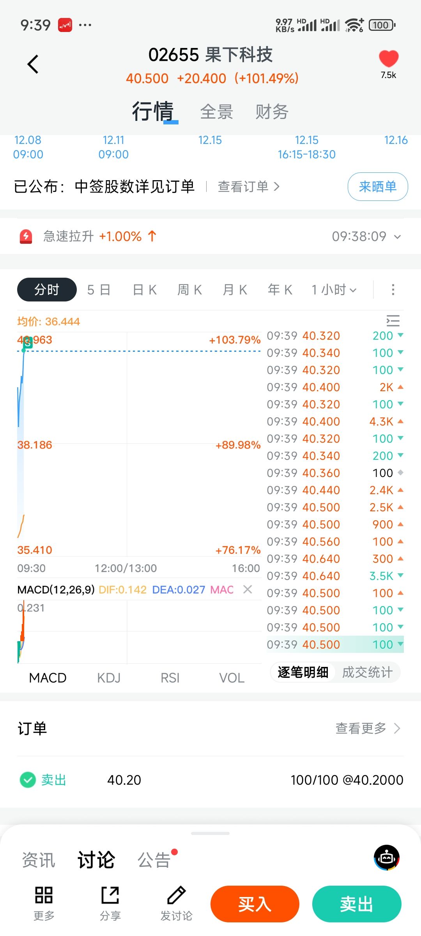This screenshot has width=421, height=936.
Task: Tap the tick list settings icon
Action: (393, 321)
